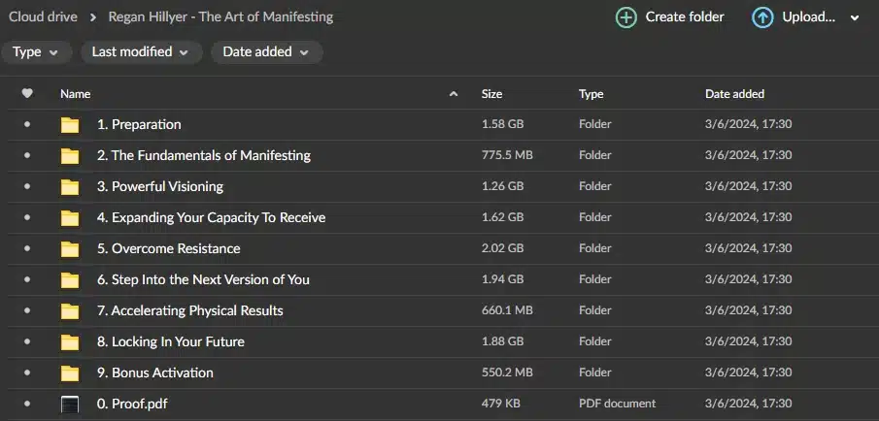Click the Name column sort arrow

[454, 94]
